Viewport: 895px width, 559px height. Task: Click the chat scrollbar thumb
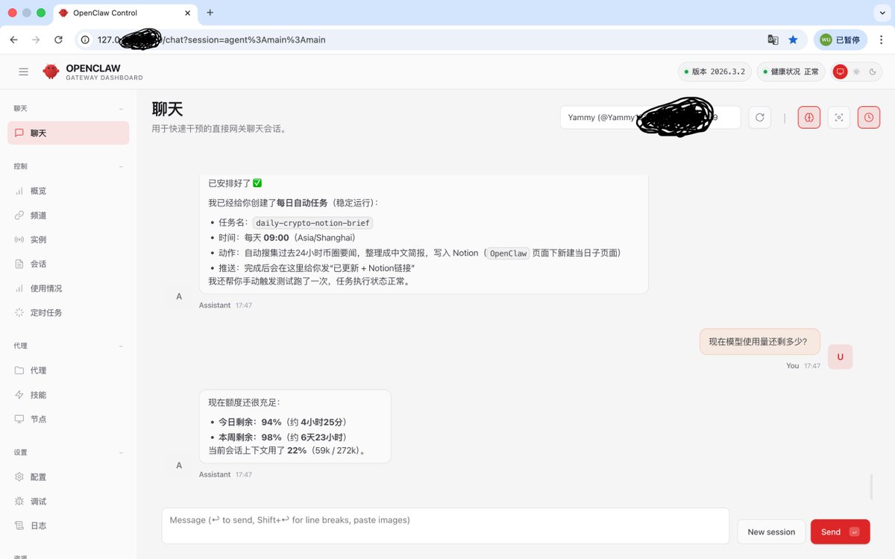[x=871, y=487]
